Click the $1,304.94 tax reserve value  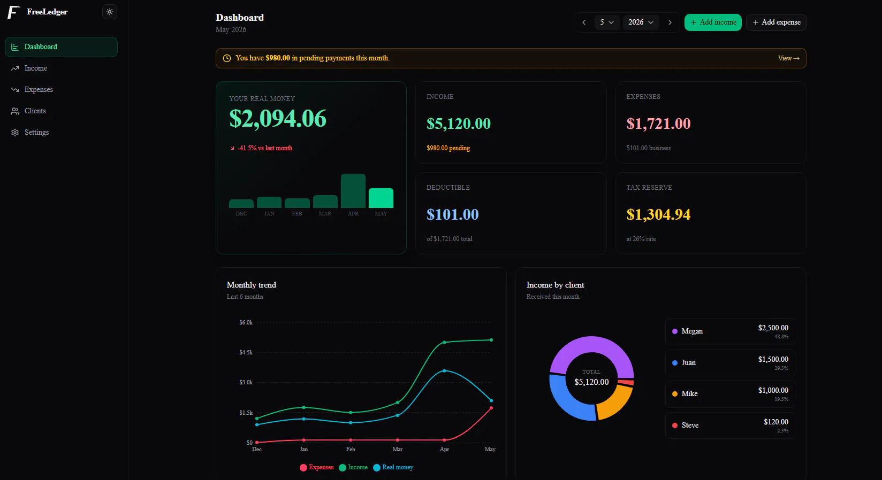pos(659,215)
